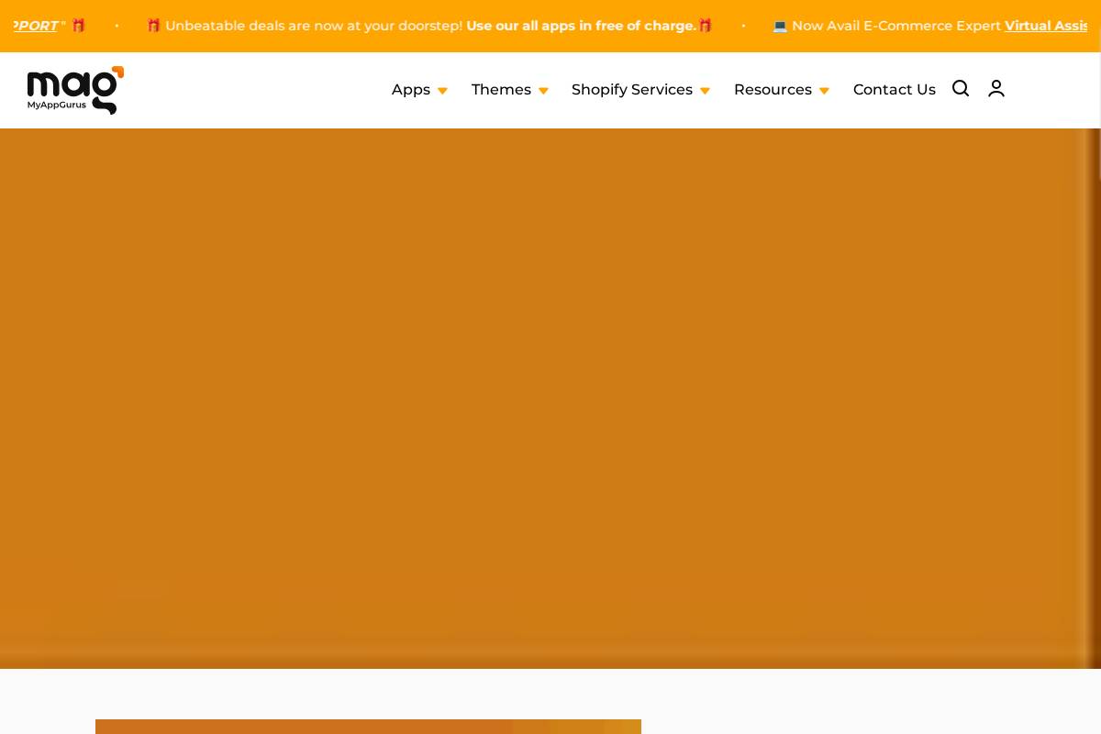Click the gift emoji near the PPORT link
Viewport: 1101px width, 734px height.
tap(77, 26)
